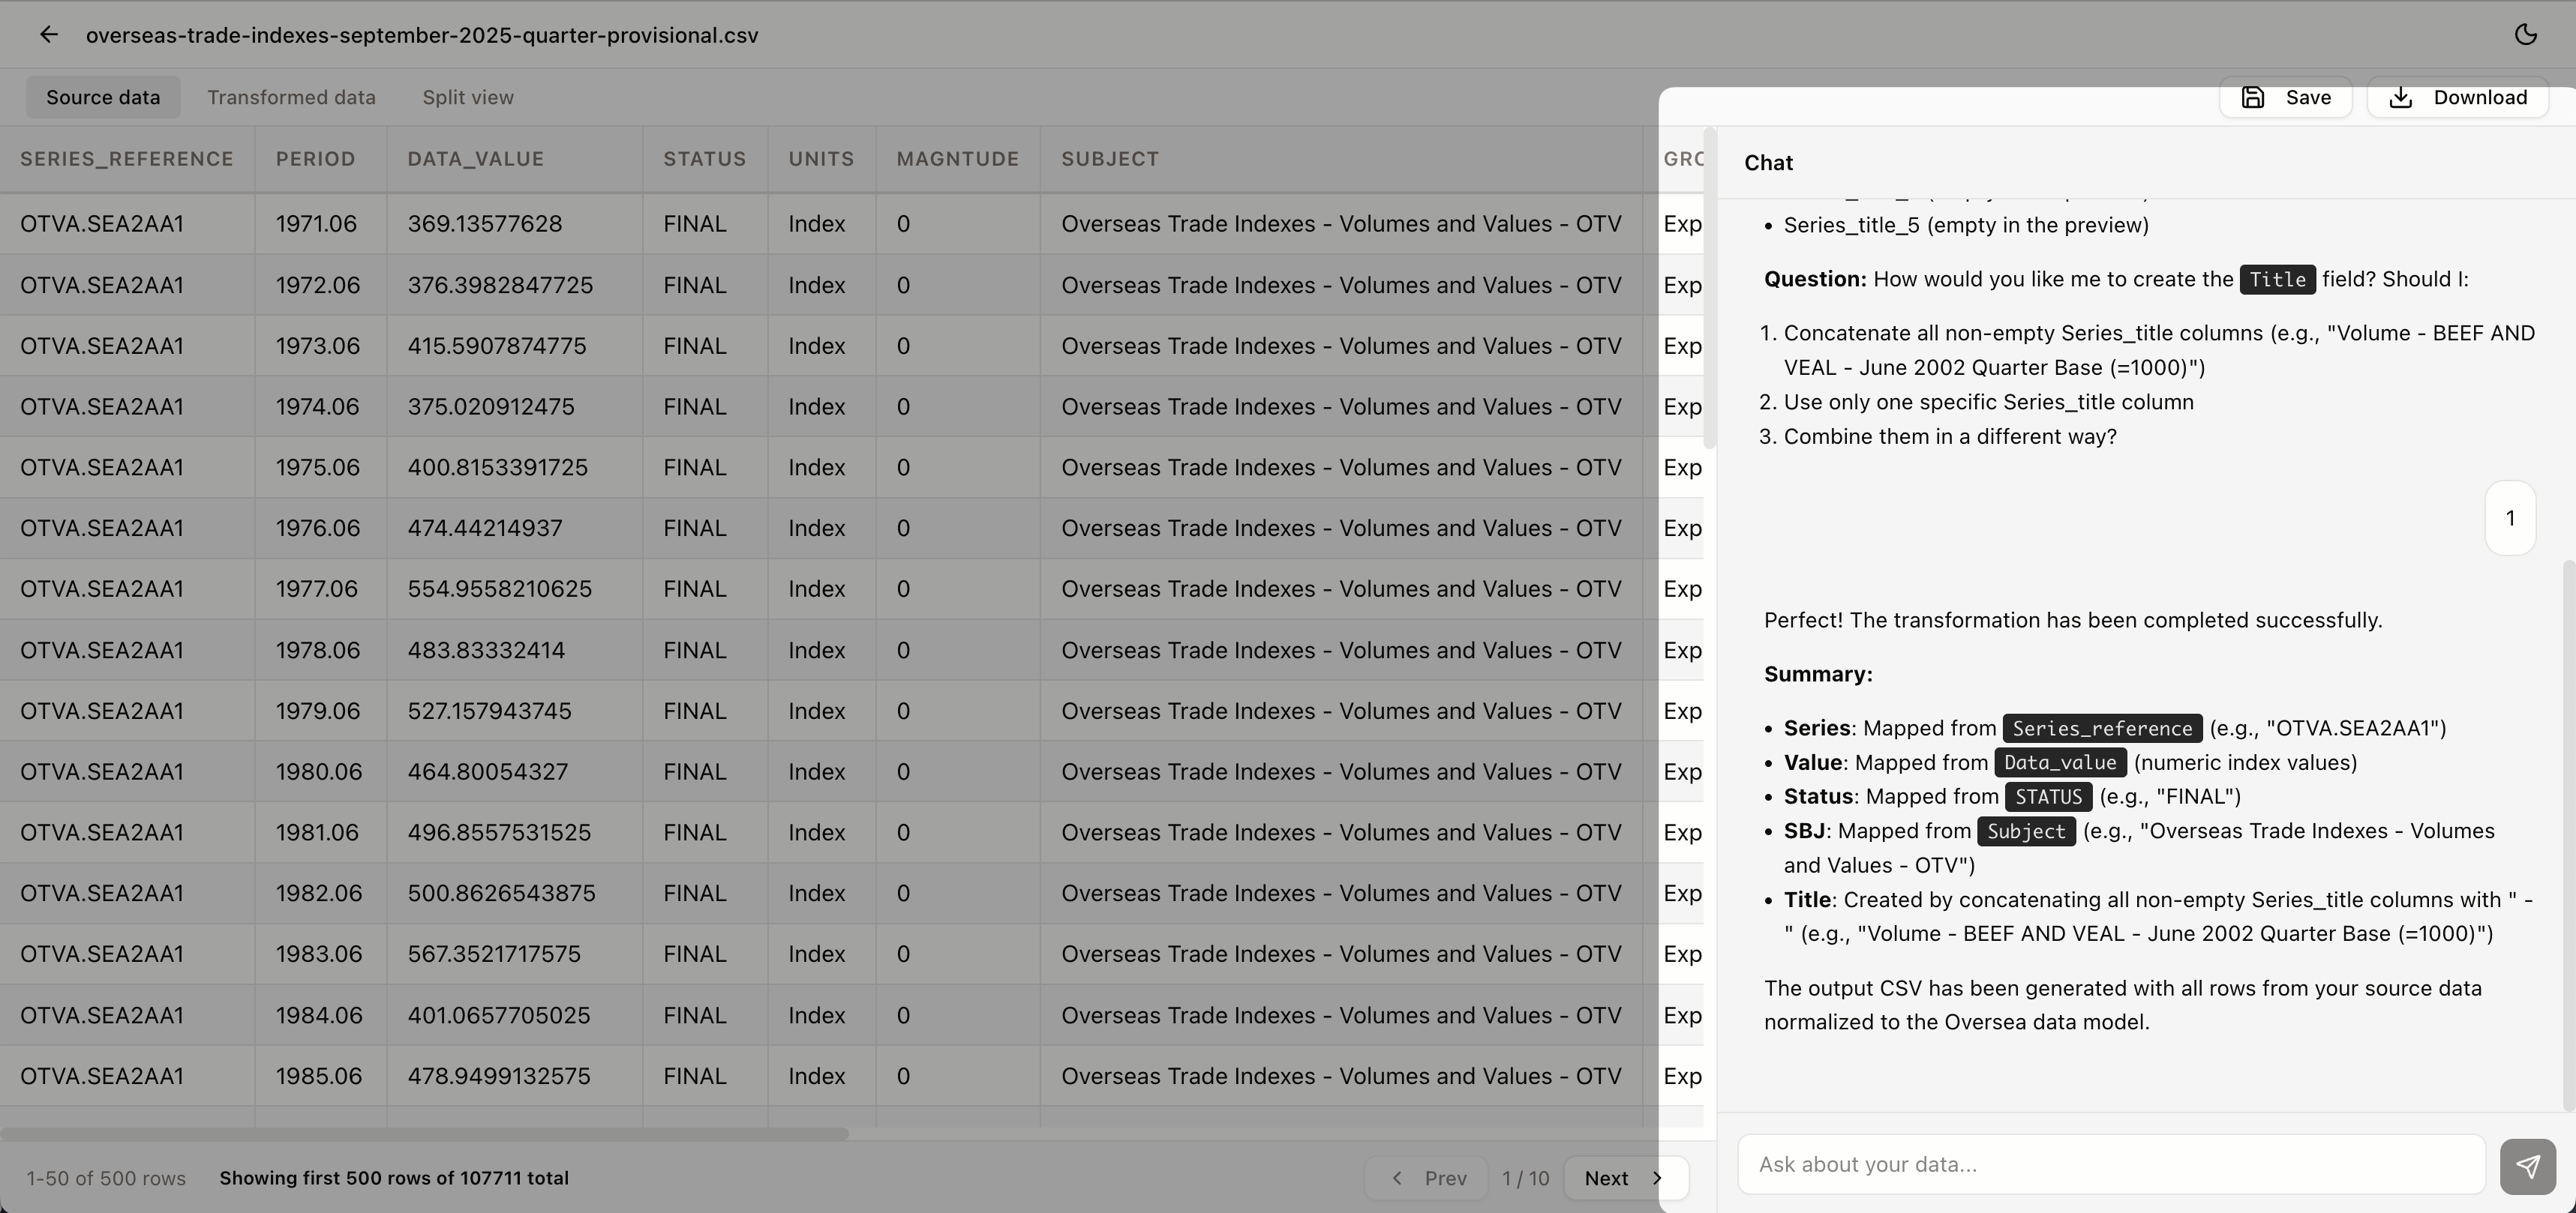Viewport: 2576px width, 1213px height.
Task: Click the back arrow icon
Action: (48, 35)
